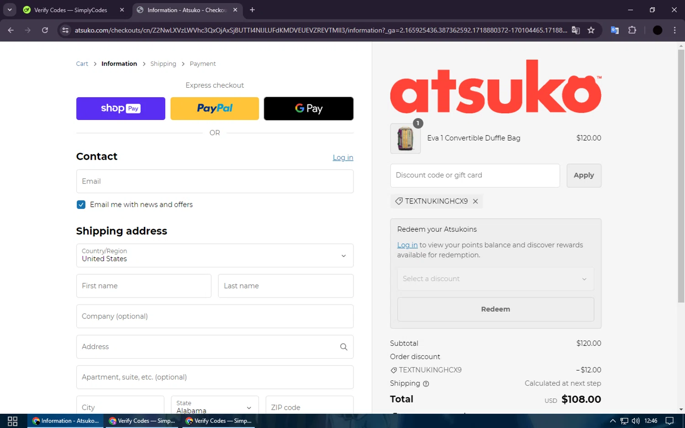Open the middle Verify Codes taskbar window

pyautogui.click(x=142, y=421)
